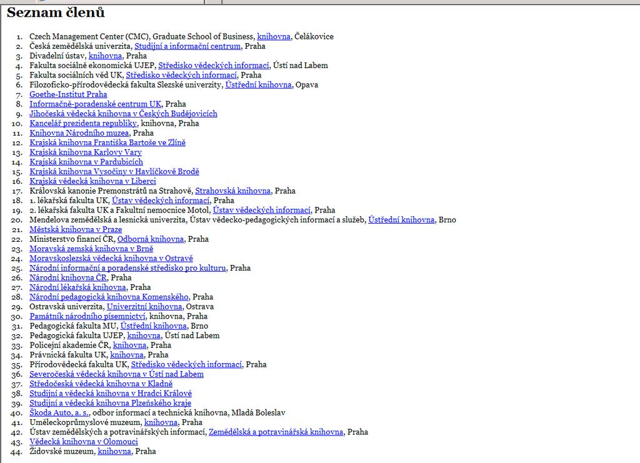
Task: Follow Studijní a vědecká knihovna Plzeňského kraje link
Action: click(x=110, y=404)
